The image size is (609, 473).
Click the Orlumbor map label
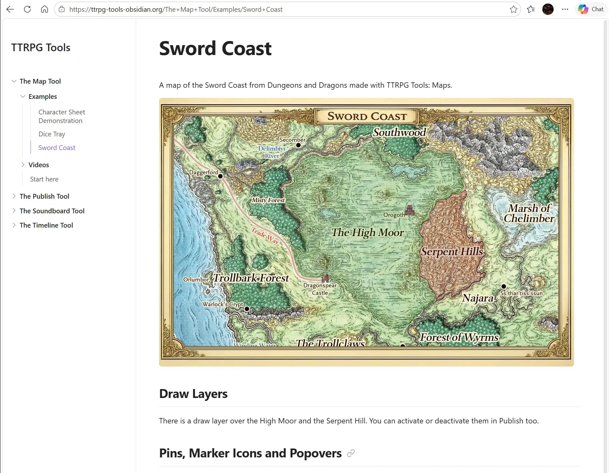click(196, 279)
